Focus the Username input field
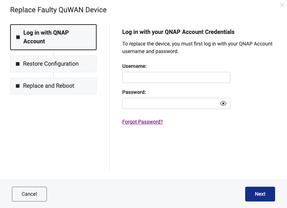Screen dimensions: 287x208 176,77
